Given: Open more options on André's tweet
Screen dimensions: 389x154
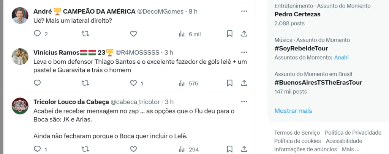Looking at the screenshot, I should (x=244, y=11).
